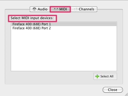
Task: Click the 'Channels' text in the tab bar
Action: [x=87, y=9]
